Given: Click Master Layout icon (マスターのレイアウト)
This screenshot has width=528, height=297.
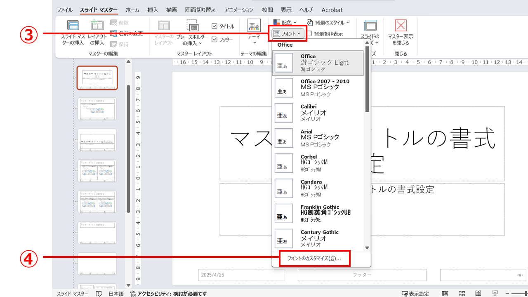Looking at the screenshot, I should click(164, 25).
